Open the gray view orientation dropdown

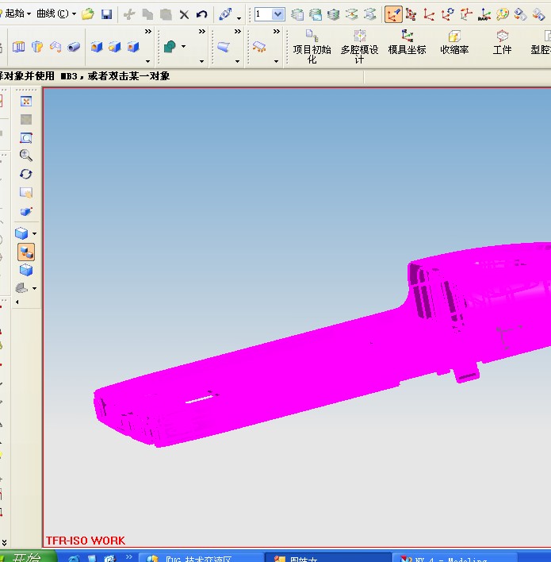34,288
